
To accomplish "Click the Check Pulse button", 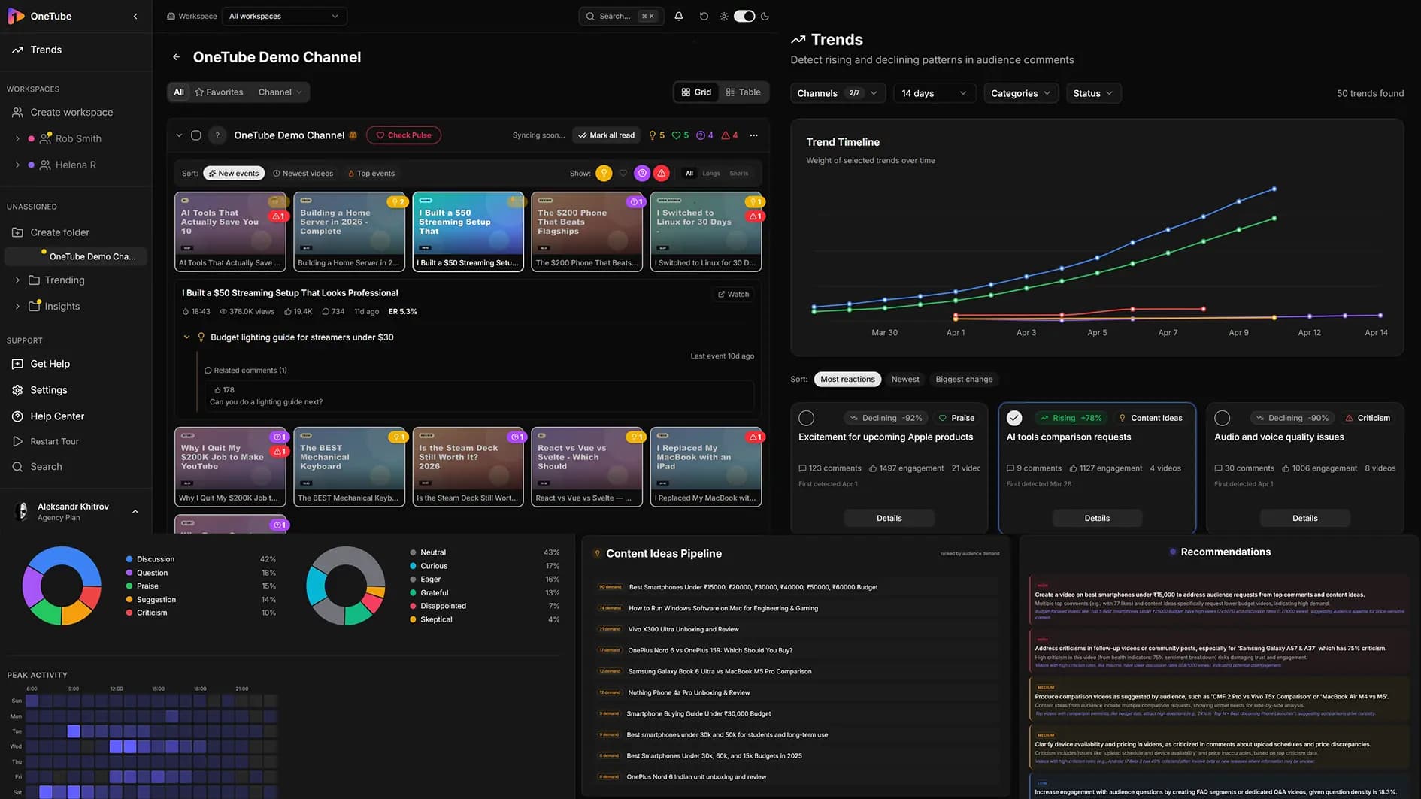I will click(x=404, y=135).
